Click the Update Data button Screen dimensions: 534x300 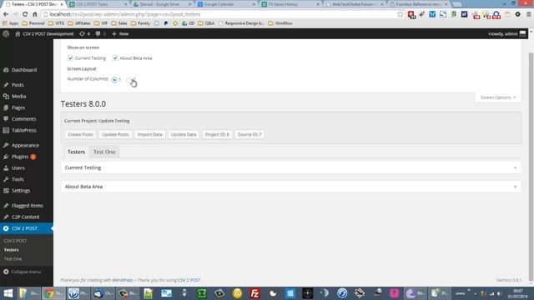[x=184, y=134]
